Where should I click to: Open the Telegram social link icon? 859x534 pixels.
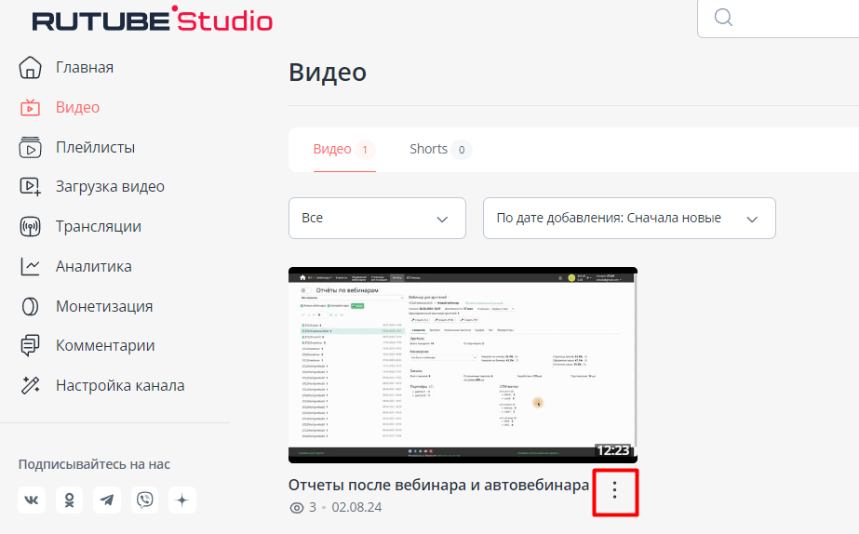pos(107,500)
